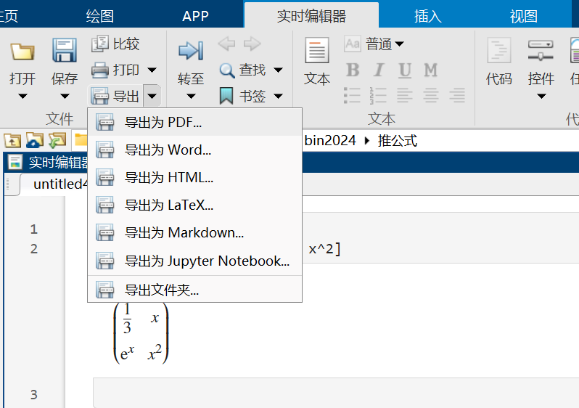The height and width of the screenshot is (408, 579).
Task: Align text left icon
Action: (404, 95)
